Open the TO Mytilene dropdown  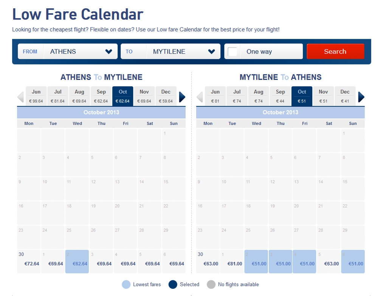170,51
